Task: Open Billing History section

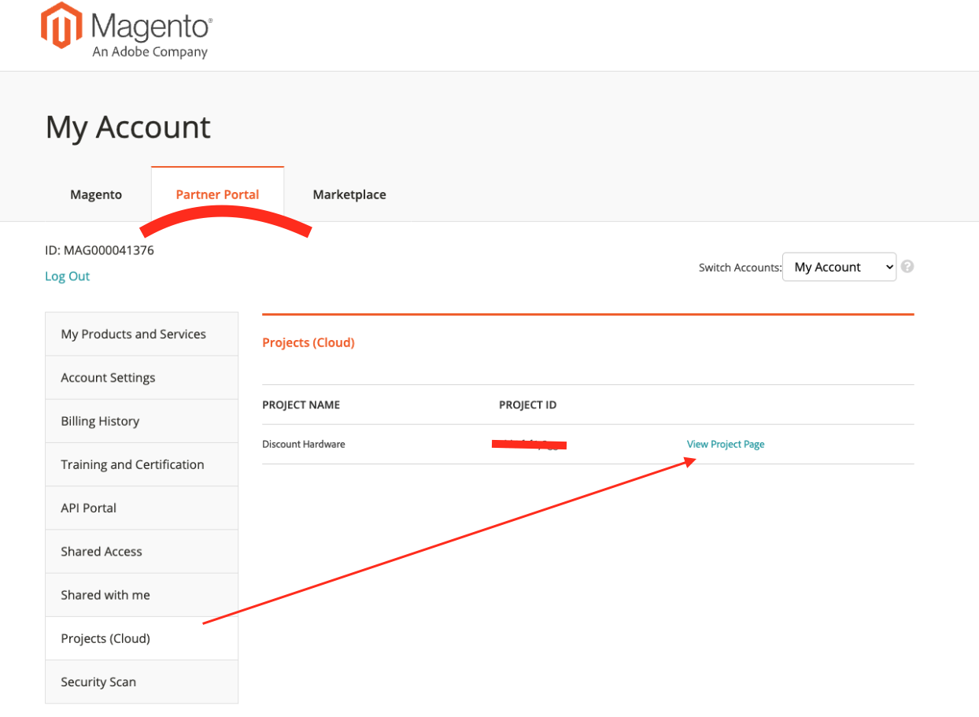Action: click(142, 421)
